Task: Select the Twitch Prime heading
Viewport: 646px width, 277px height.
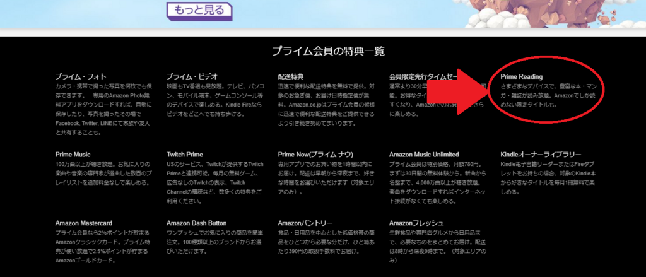Action: [185, 155]
